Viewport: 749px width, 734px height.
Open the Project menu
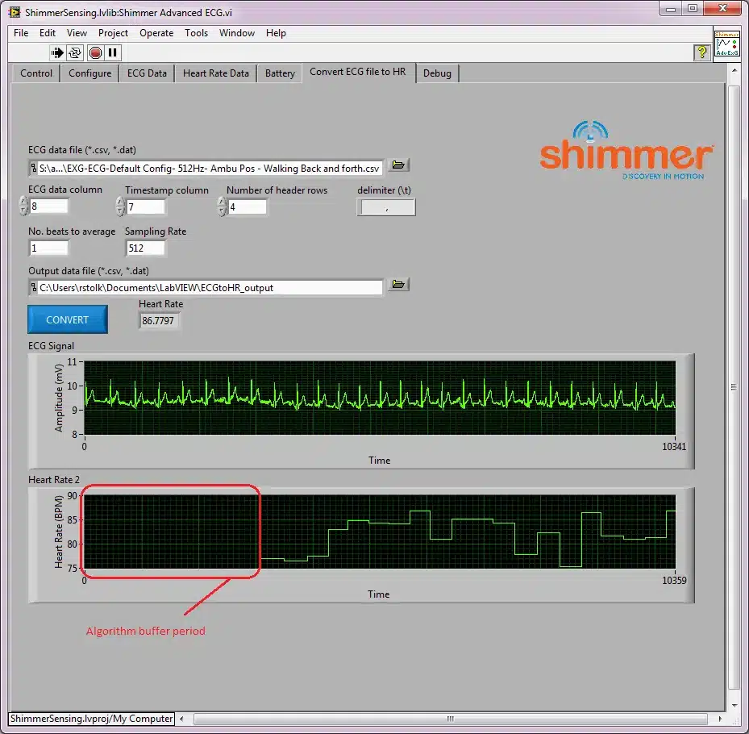[x=113, y=33]
